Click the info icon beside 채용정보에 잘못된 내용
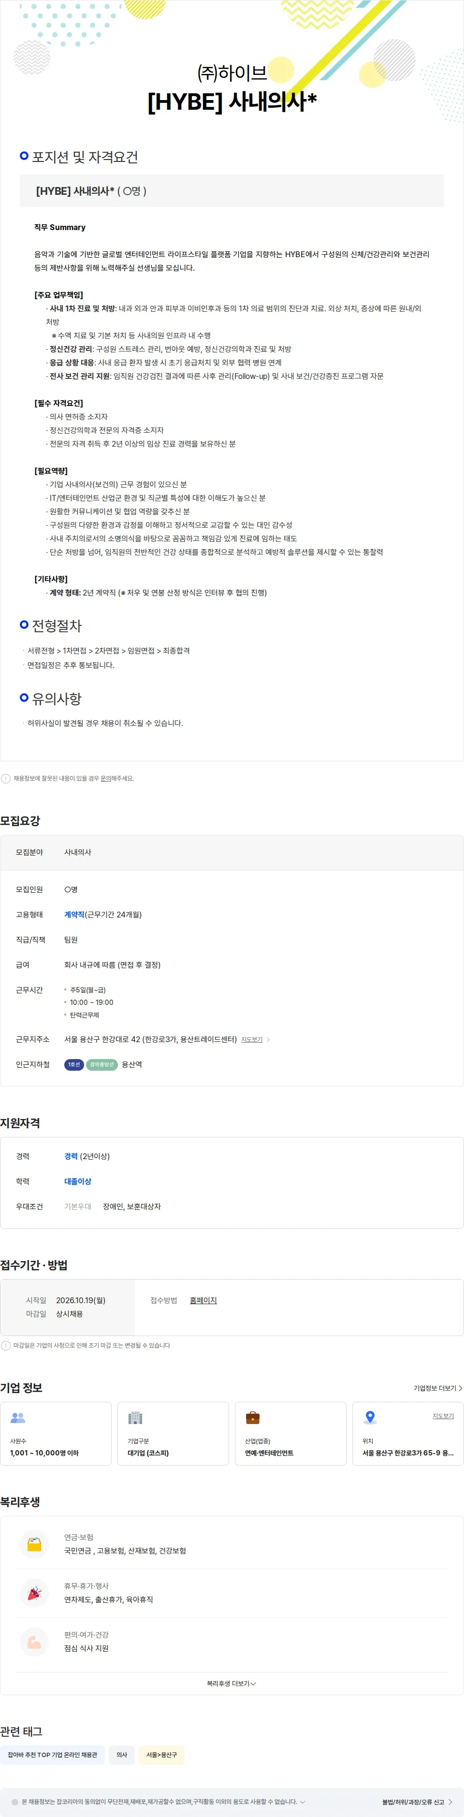Viewport: 464px width, 1817px height. point(6,779)
